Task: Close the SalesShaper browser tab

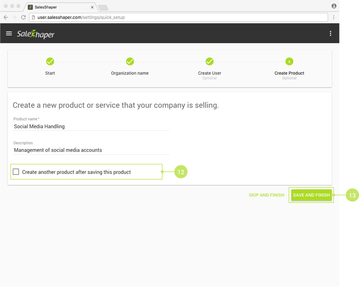Action: tap(92, 7)
